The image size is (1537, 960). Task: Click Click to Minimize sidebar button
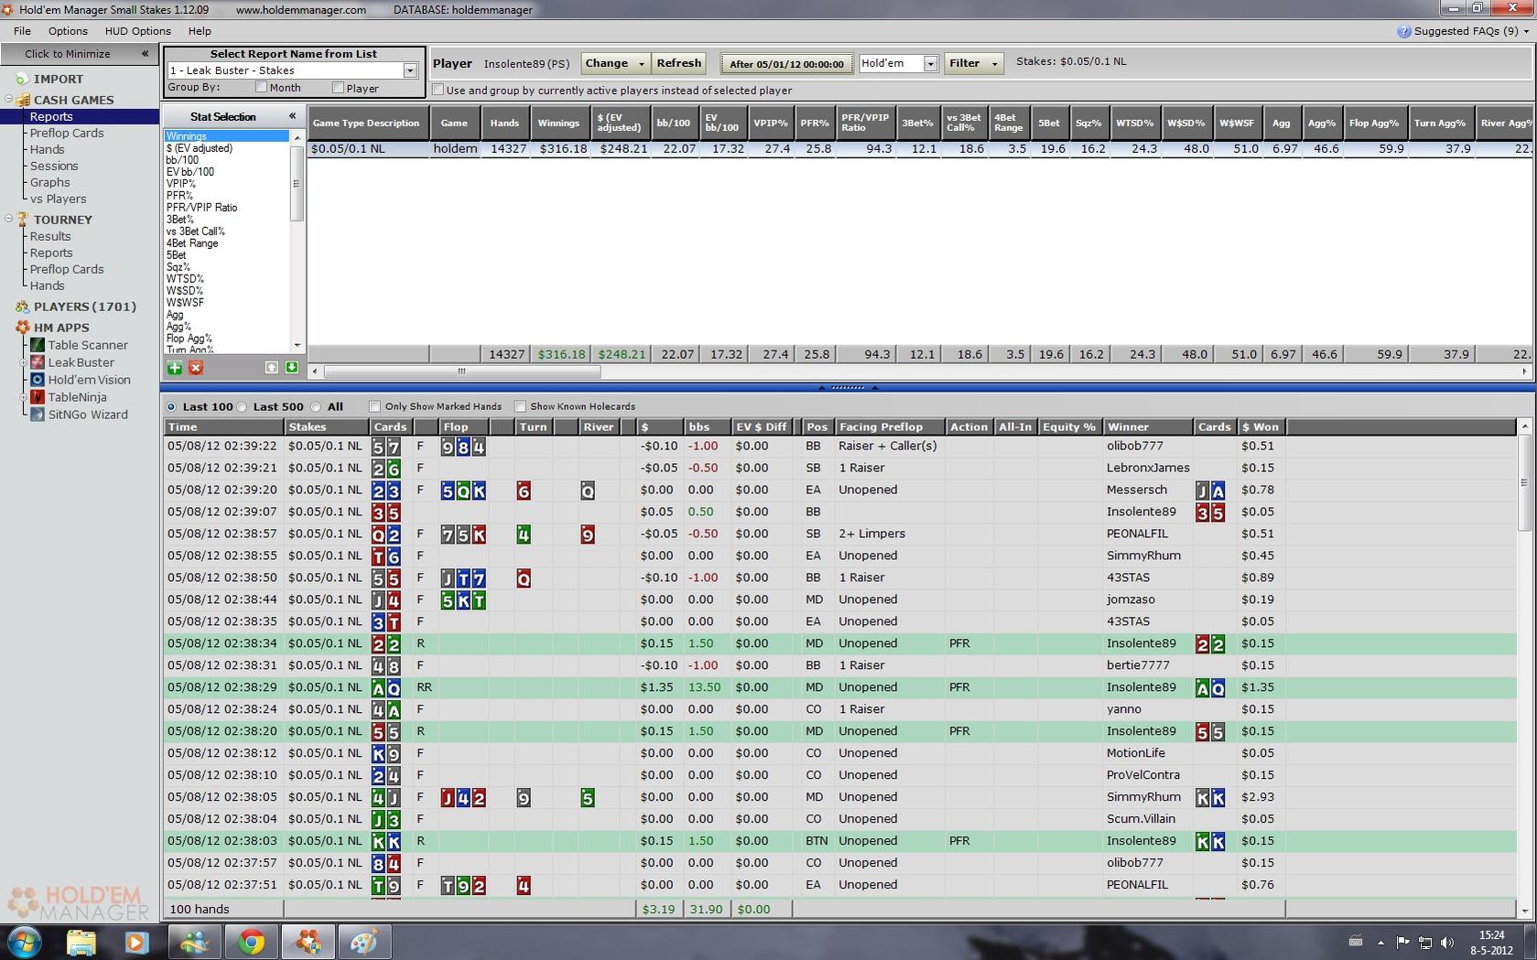click(79, 54)
